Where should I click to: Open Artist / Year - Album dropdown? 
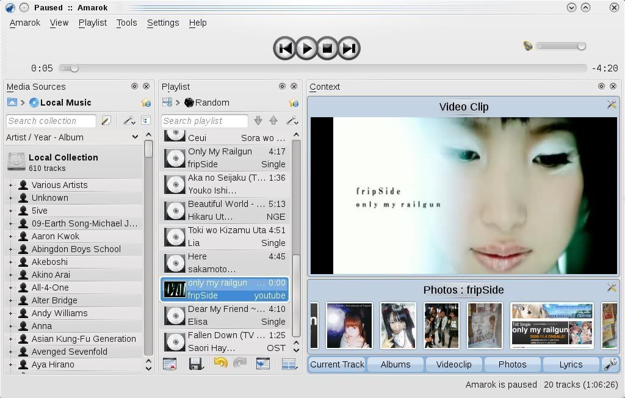coord(72,137)
